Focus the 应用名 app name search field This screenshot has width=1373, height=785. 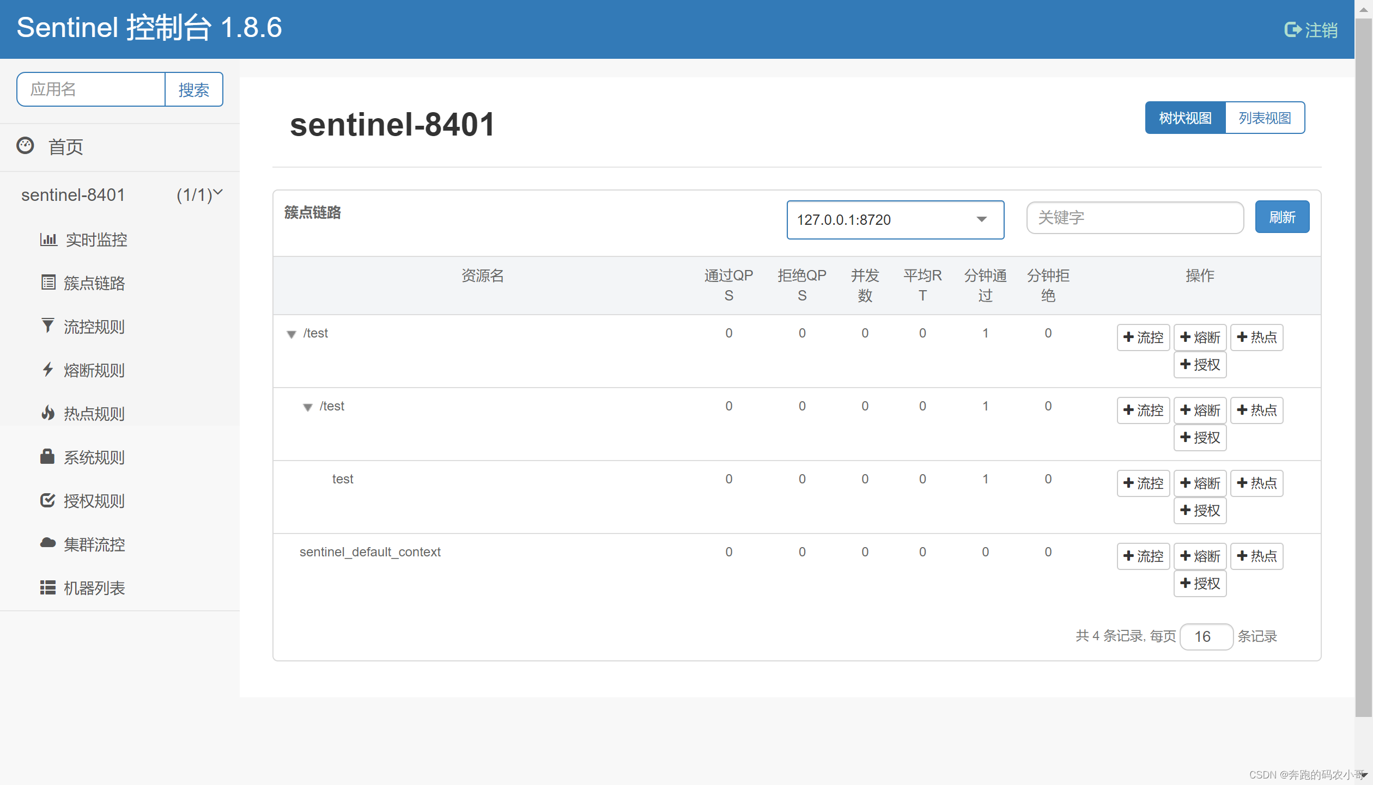[x=91, y=89]
